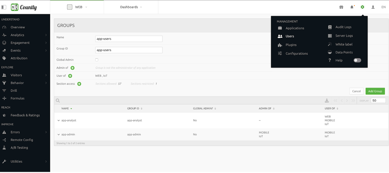Open Configurations from the Management menu

click(x=297, y=53)
